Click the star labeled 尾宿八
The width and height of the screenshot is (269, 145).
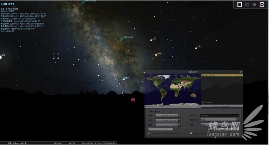point(123,79)
